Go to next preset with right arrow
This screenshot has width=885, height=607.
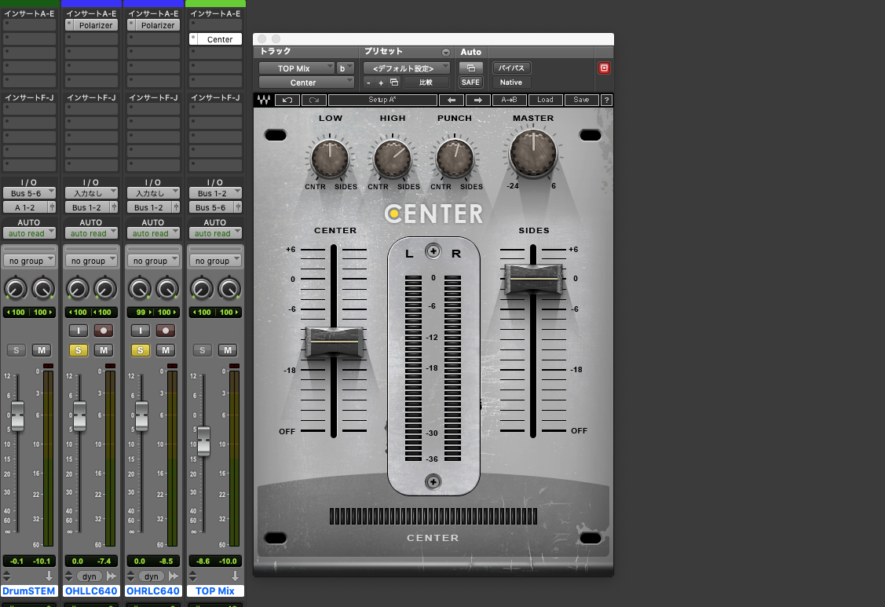[478, 100]
